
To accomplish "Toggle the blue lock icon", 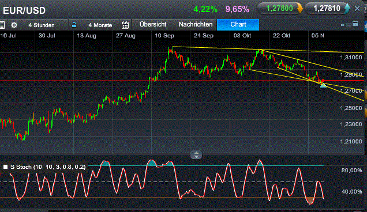I will 74,25.
